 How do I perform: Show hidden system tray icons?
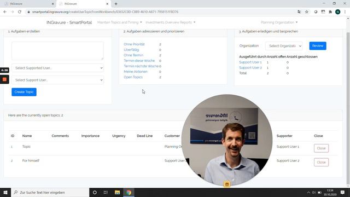coord(308,192)
